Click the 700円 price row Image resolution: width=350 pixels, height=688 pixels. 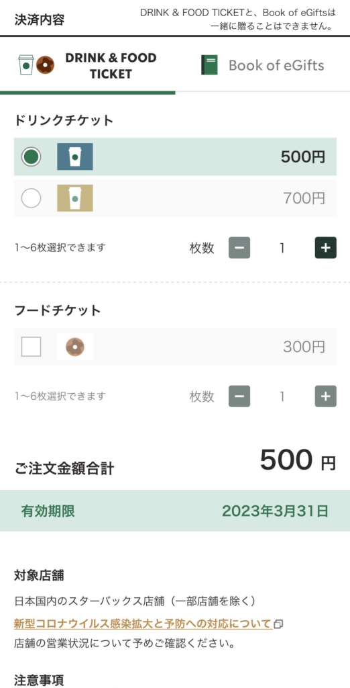pyautogui.click(x=175, y=198)
